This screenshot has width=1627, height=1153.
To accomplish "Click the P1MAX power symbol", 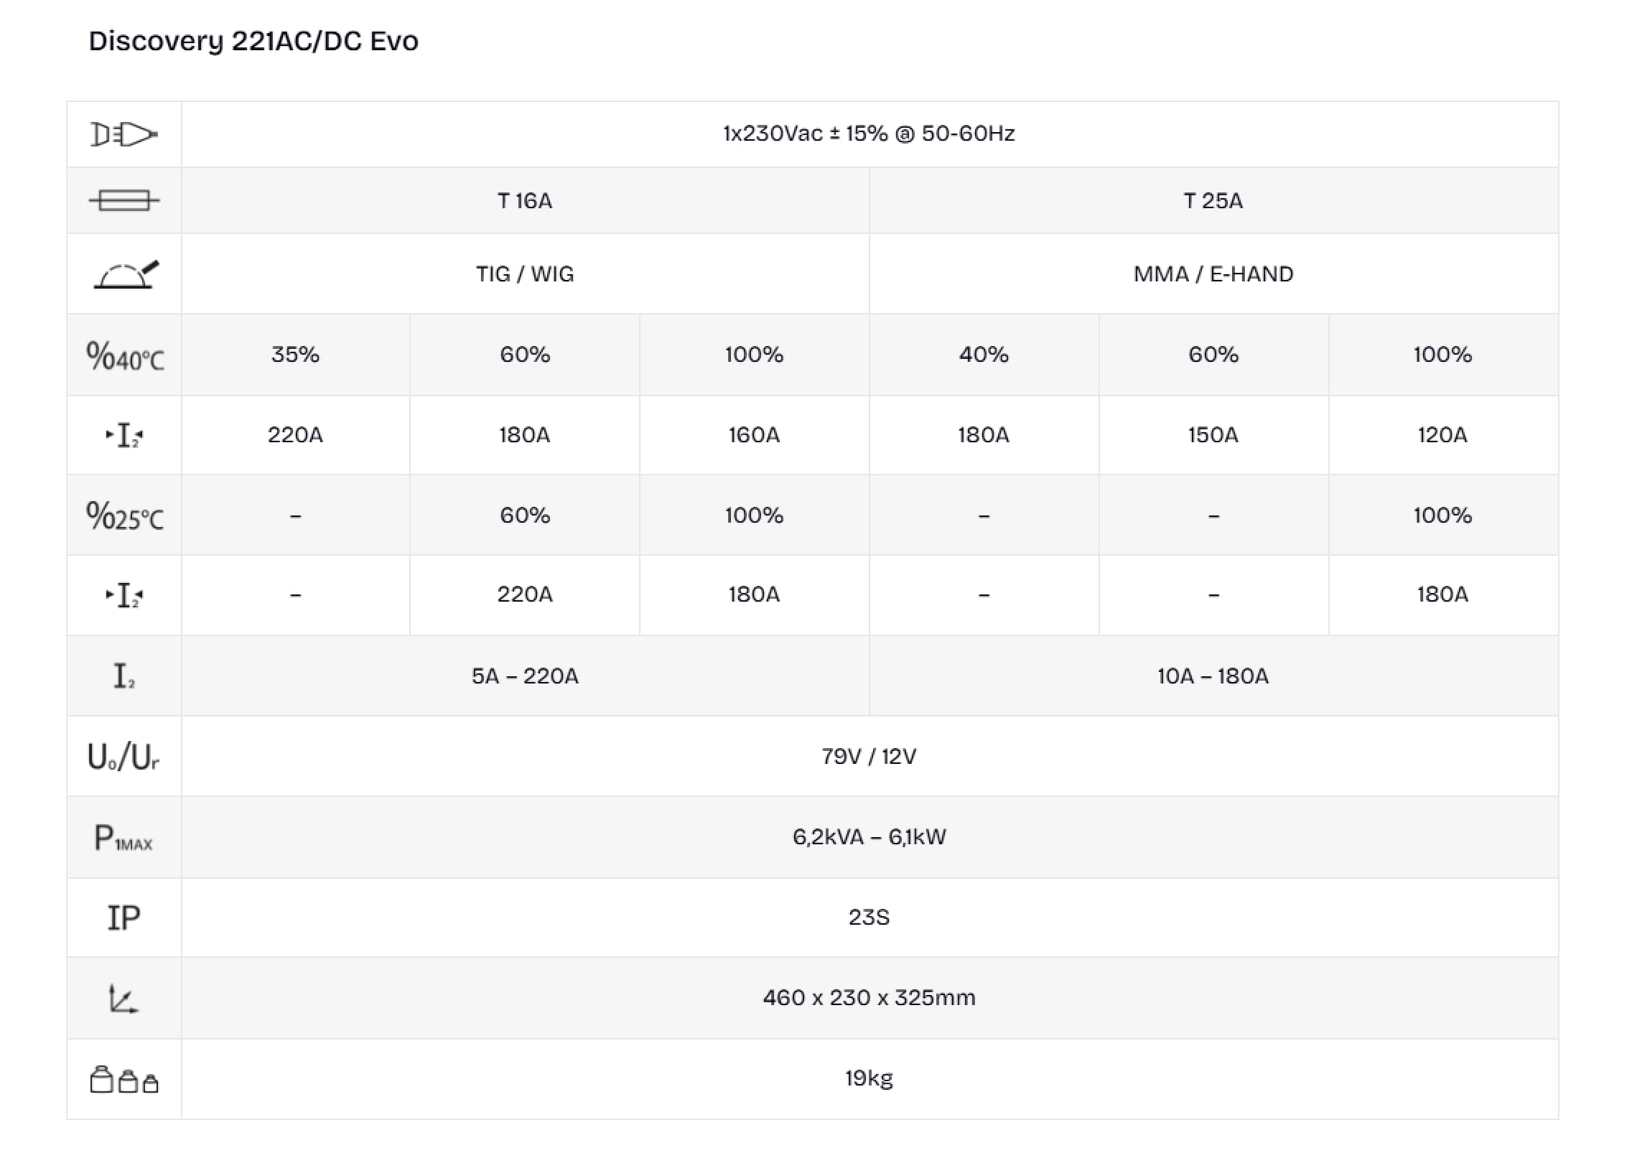I will point(123,838).
